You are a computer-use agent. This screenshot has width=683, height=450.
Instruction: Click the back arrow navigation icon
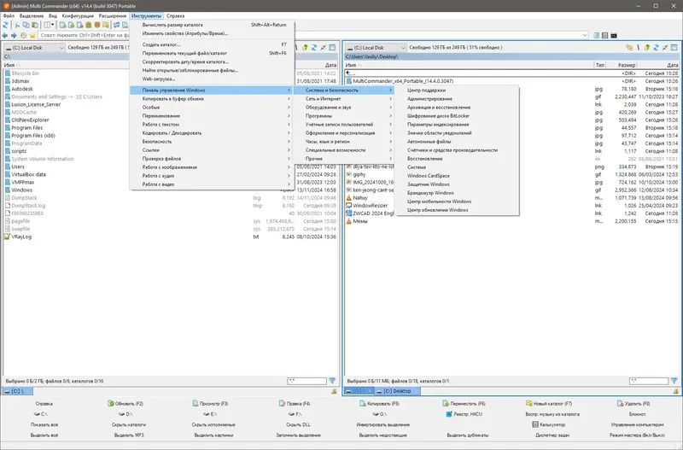pyautogui.click(x=5, y=35)
